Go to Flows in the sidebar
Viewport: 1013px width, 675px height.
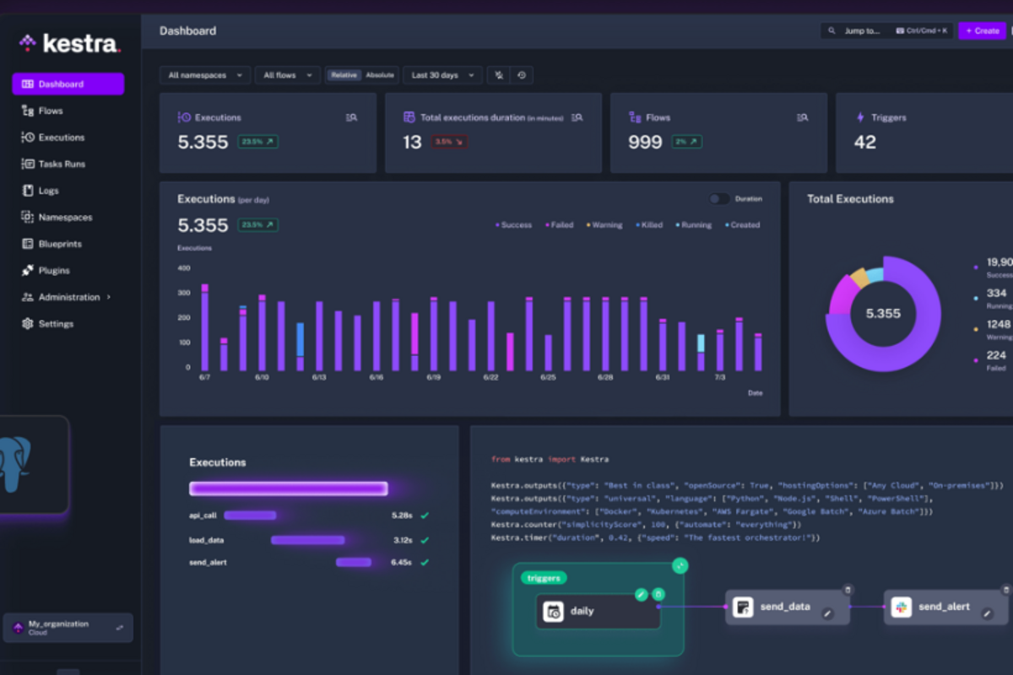click(42, 111)
